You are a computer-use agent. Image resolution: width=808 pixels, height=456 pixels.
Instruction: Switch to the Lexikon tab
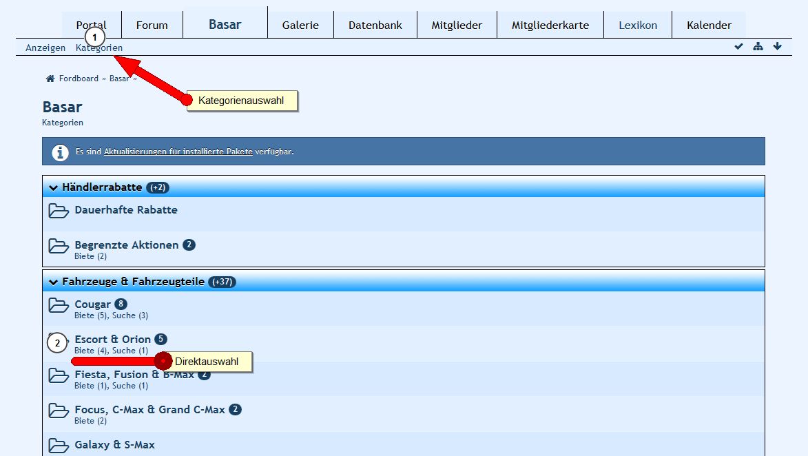pyautogui.click(x=638, y=25)
